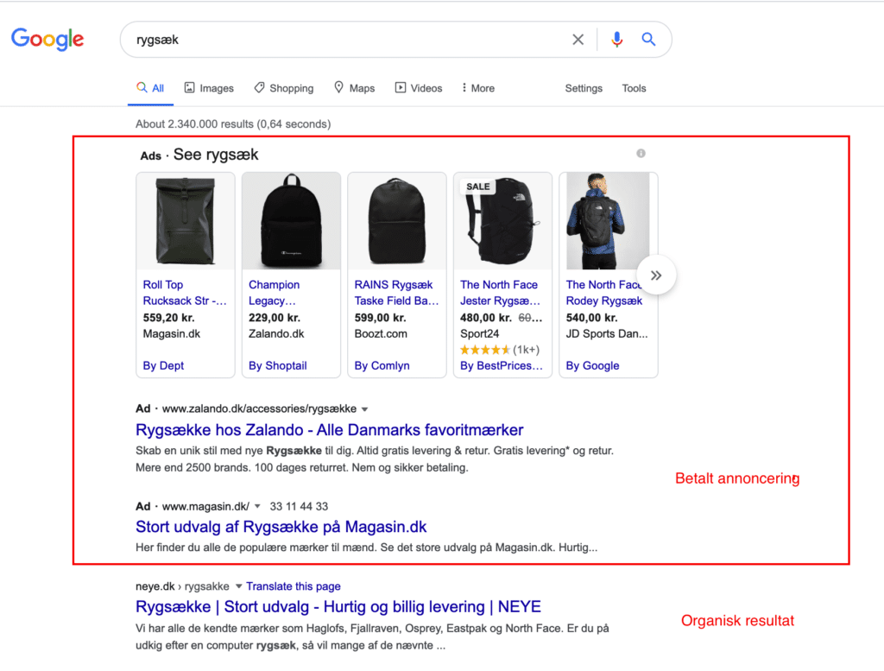This screenshot has width=884, height=671.
Task: Expand the neye.dk result dropdown arrow
Action: (x=238, y=586)
